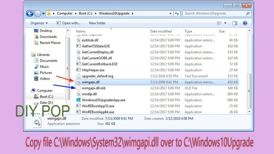Select the upgrader_default.log file icon
274x154 pixels.
pyautogui.click(x=79, y=76)
